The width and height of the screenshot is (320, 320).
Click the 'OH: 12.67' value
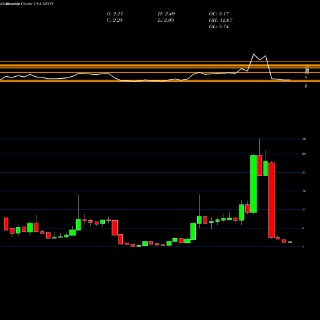tap(221, 20)
